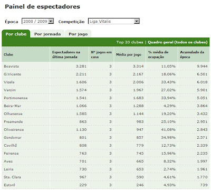Click Oliveirense's occupancy 41,08%
211x190 pixels.
(168, 130)
